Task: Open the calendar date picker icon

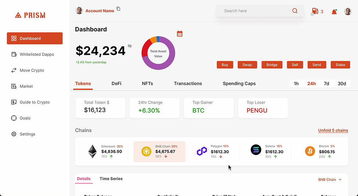Action: [180, 34]
